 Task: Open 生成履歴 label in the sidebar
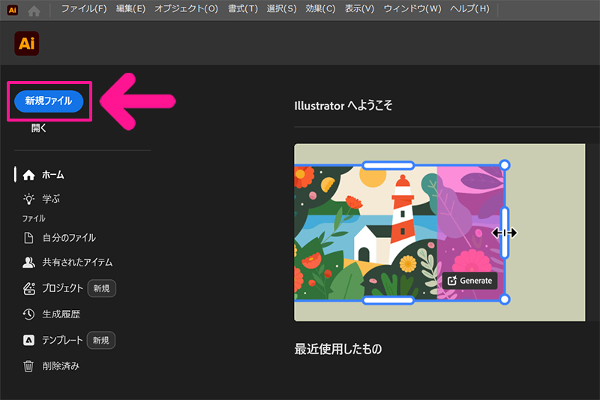[x=61, y=314]
